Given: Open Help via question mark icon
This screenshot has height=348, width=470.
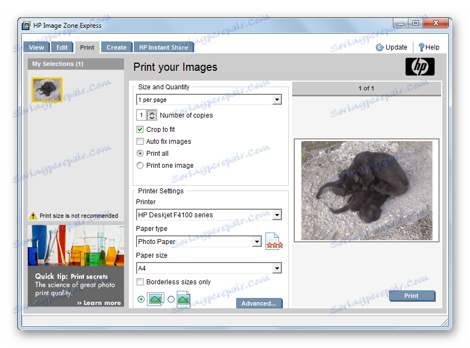Looking at the screenshot, I should [421, 47].
